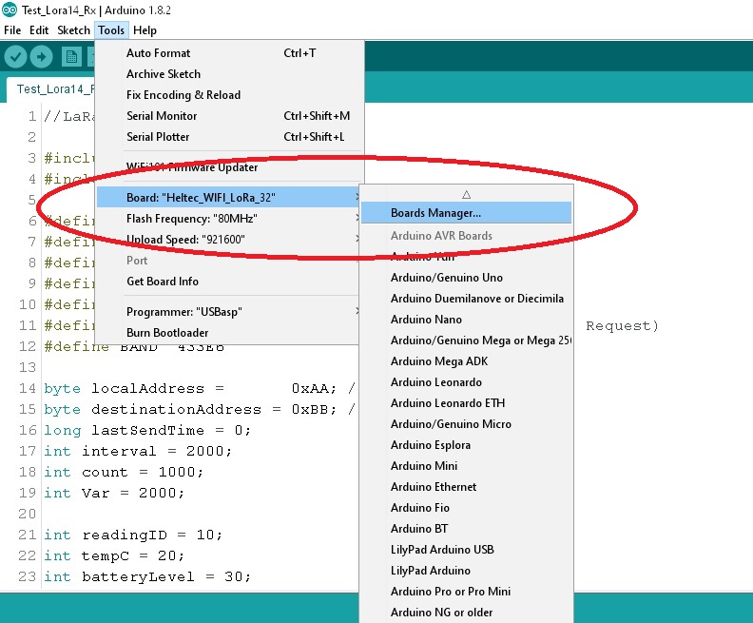This screenshot has width=753, height=623.
Task: Click the Upload arrow toolbar icon
Action: pyautogui.click(x=42, y=57)
